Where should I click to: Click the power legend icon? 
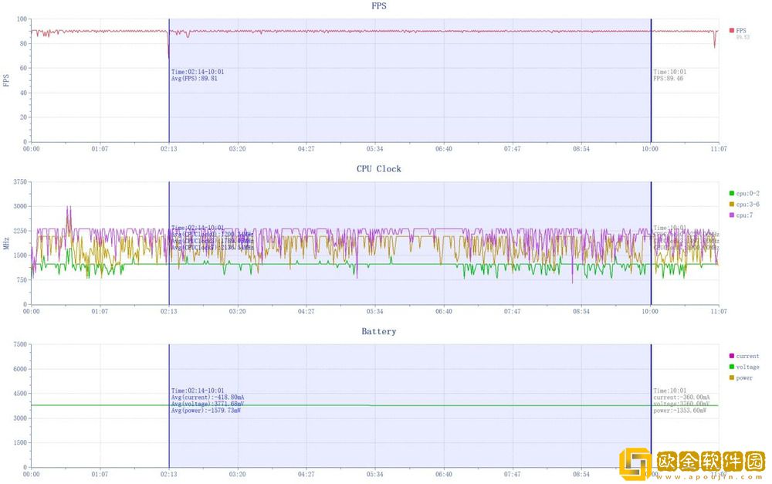[x=732, y=377]
